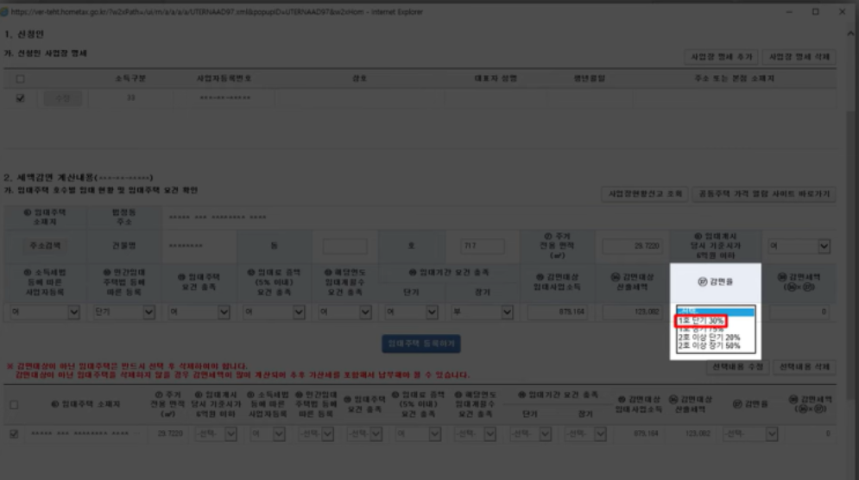
Task: Click the Internet Explorer icon in the title bar
Action: pos(4,11)
